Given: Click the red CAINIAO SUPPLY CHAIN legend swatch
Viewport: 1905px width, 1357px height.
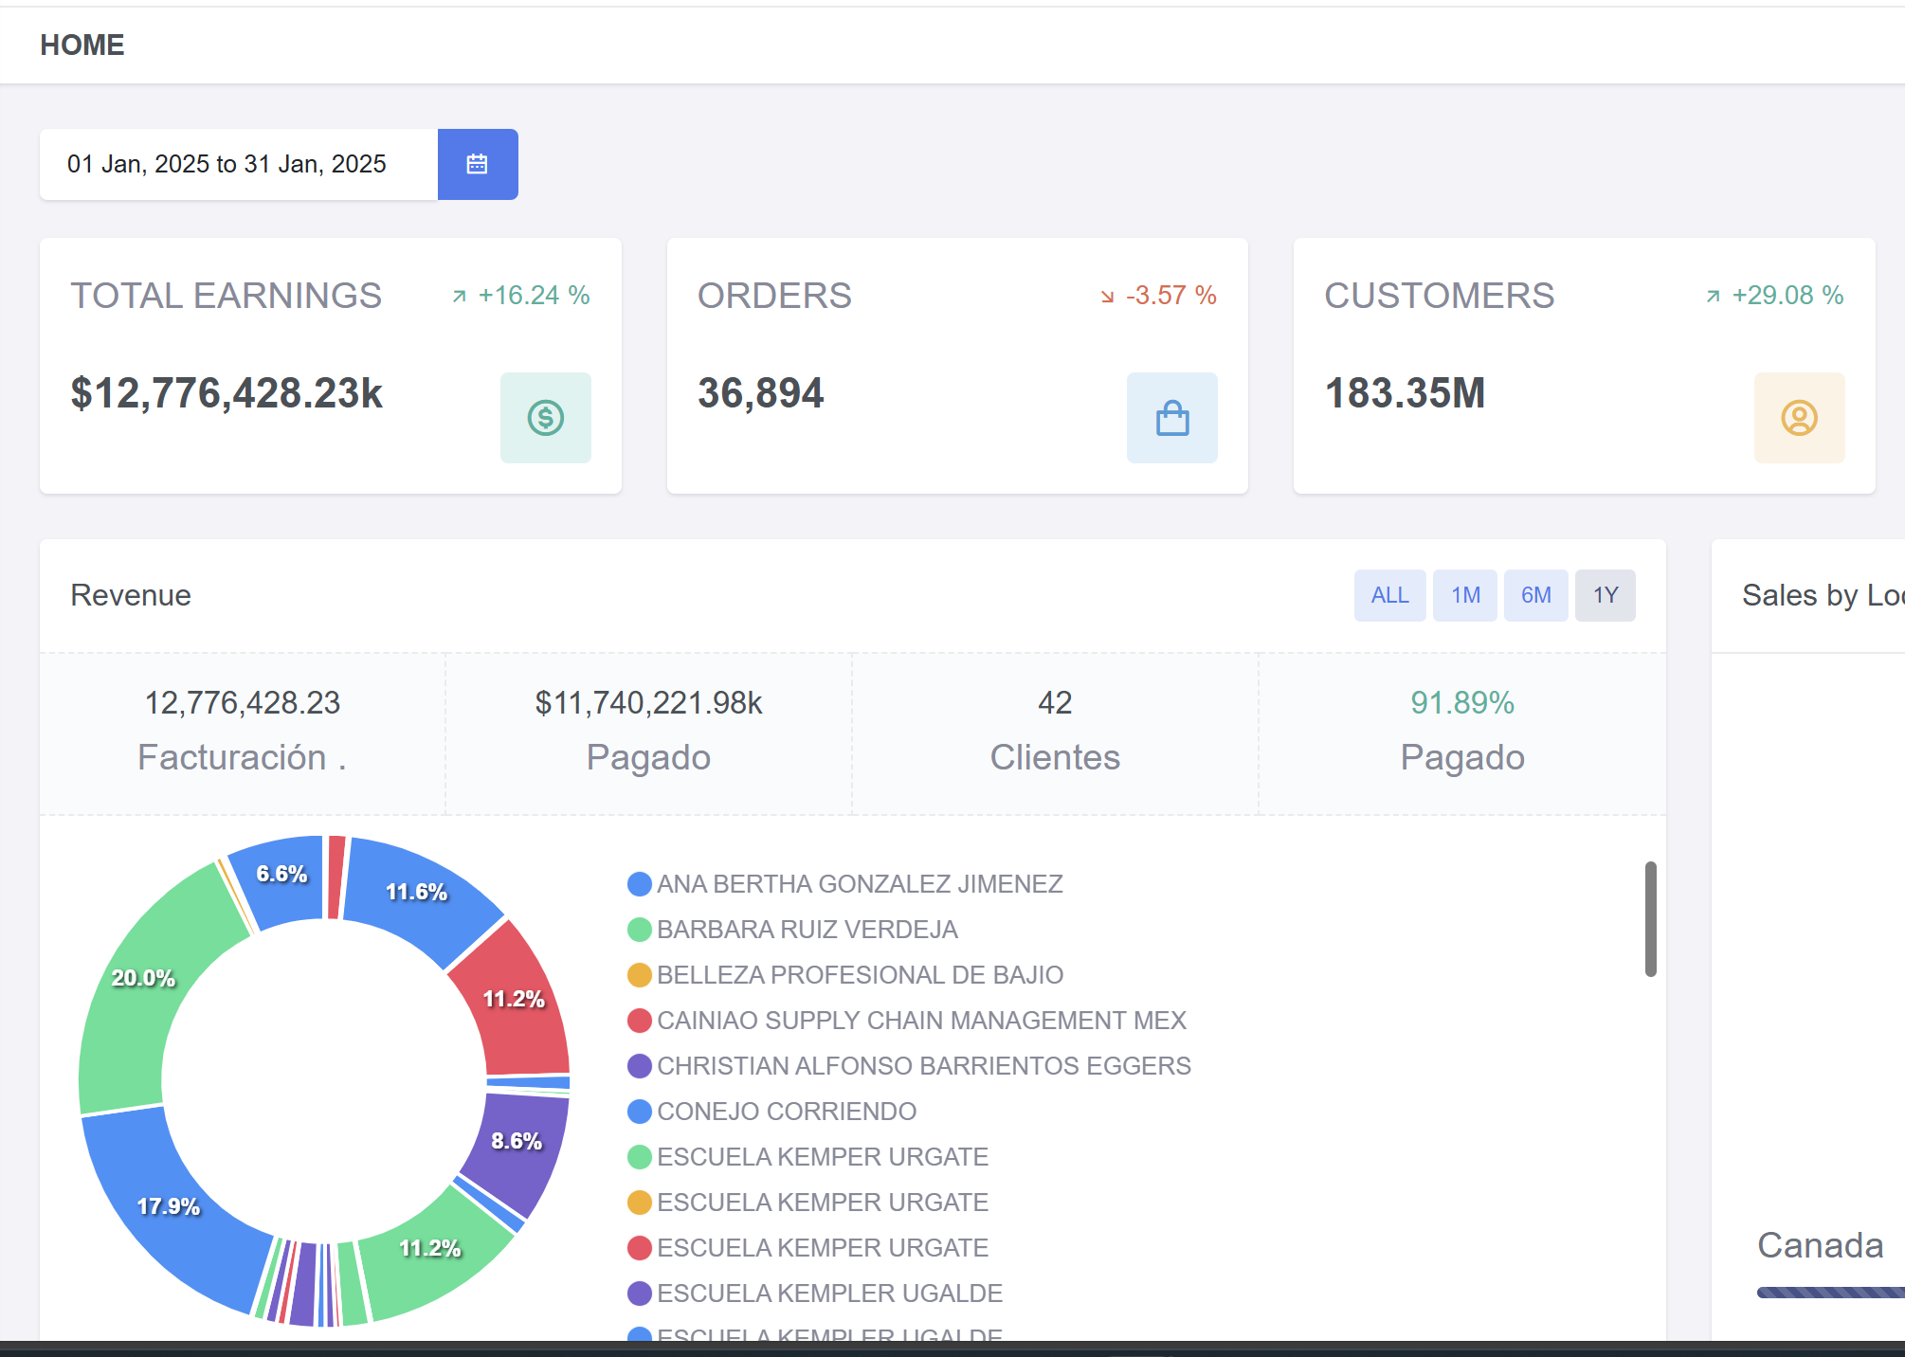Looking at the screenshot, I should pyautogui.click(x=640, y=1021).
